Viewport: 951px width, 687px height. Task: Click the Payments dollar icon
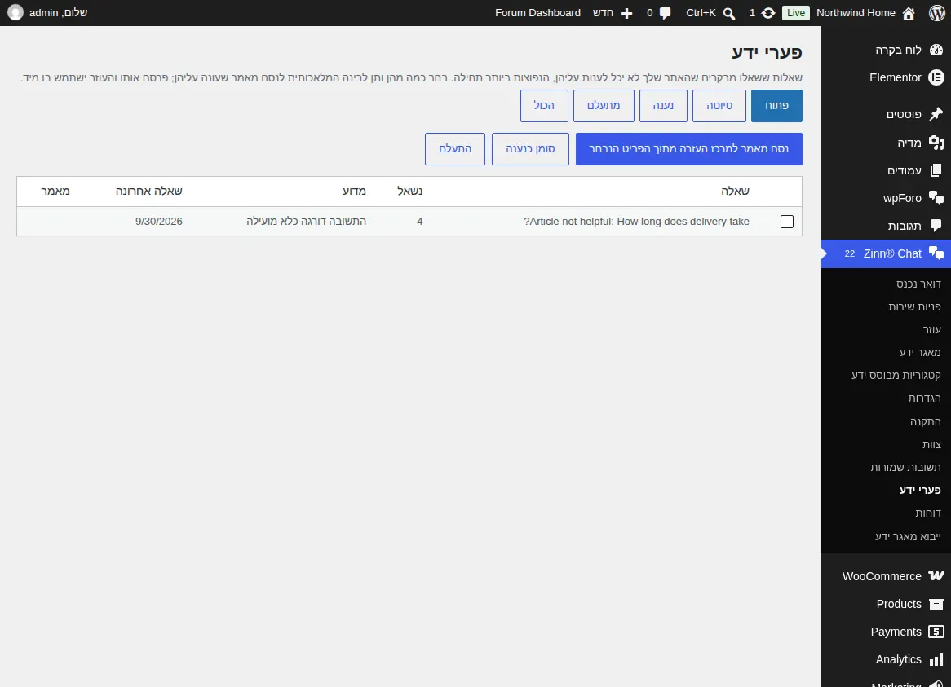point(936,632)
